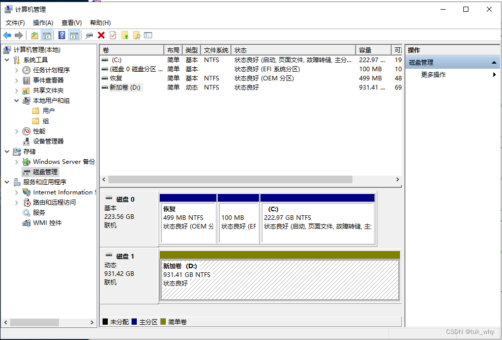Click the properties checkmark page icon
The image size is (502, 340).
(113, 35)
